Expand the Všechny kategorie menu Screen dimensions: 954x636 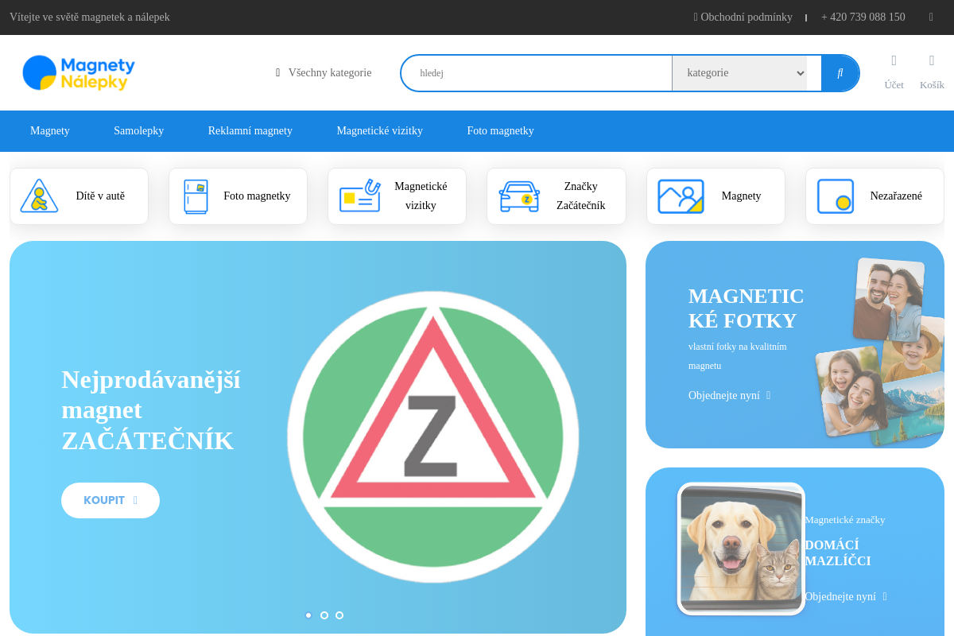click(324, 73)
